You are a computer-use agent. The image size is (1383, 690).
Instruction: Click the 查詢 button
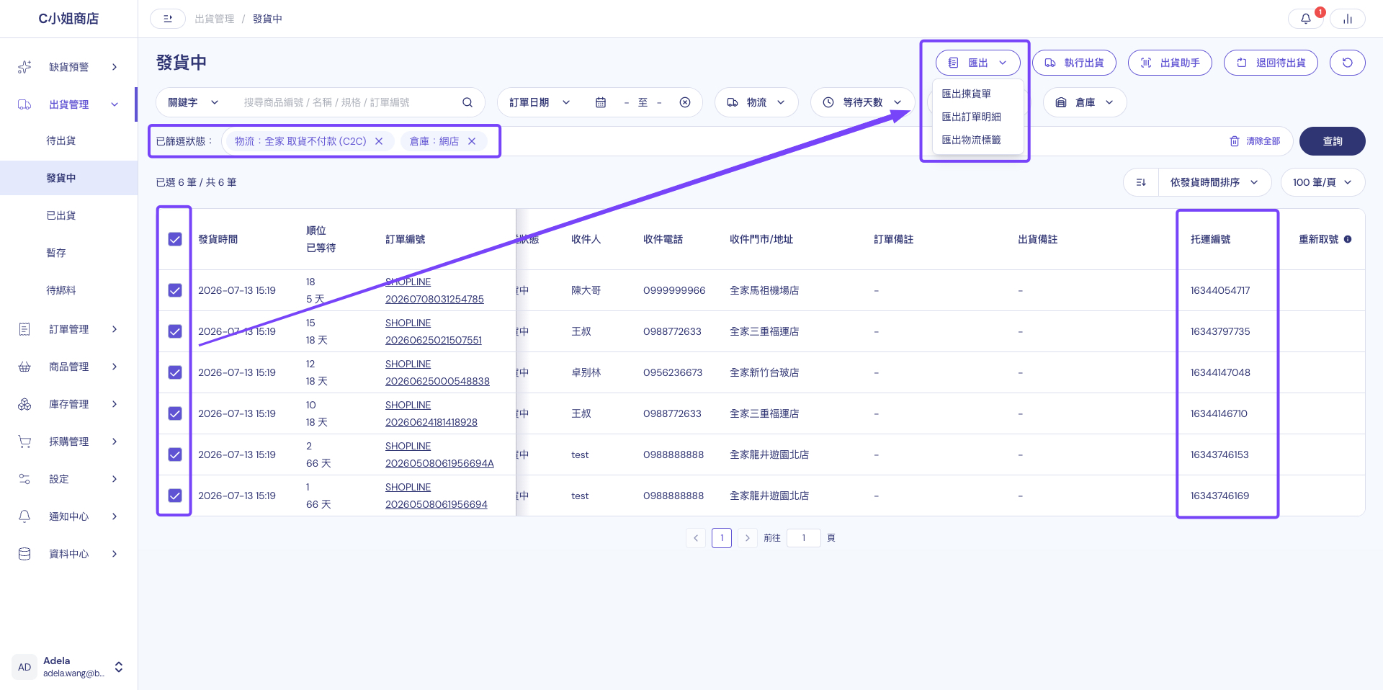tap(1332, 141)
